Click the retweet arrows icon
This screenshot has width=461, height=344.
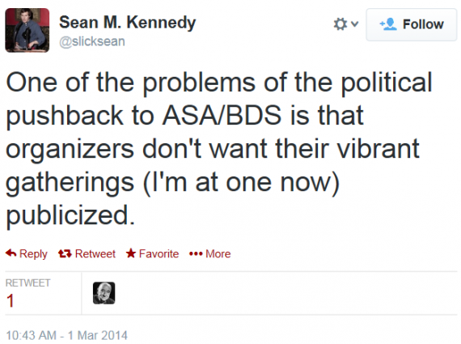coord(65,253)
